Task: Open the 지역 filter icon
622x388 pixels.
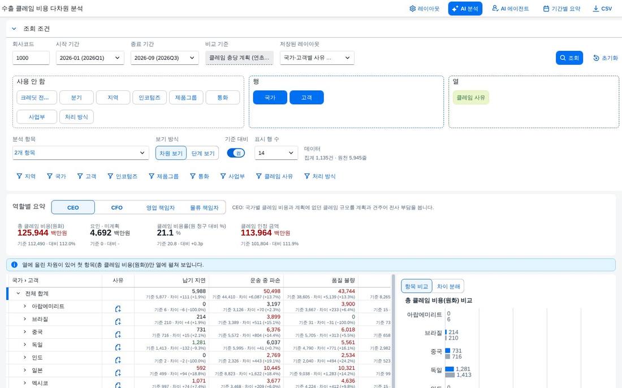Action: pos(19,176)
